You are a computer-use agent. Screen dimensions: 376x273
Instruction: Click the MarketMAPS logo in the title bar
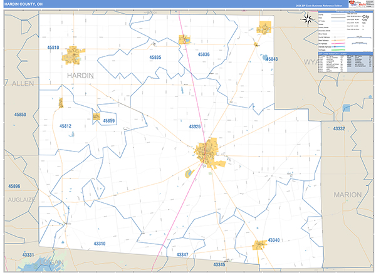tap(358, 4)
